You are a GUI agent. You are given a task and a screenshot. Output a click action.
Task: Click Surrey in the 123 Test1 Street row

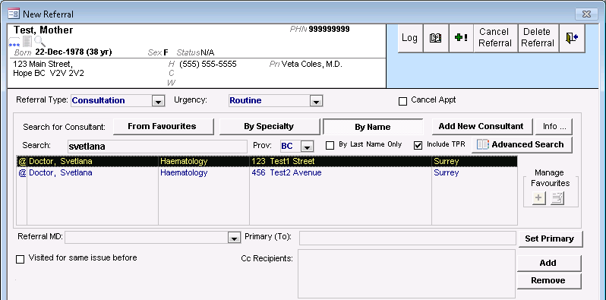[x=447, y=161]
